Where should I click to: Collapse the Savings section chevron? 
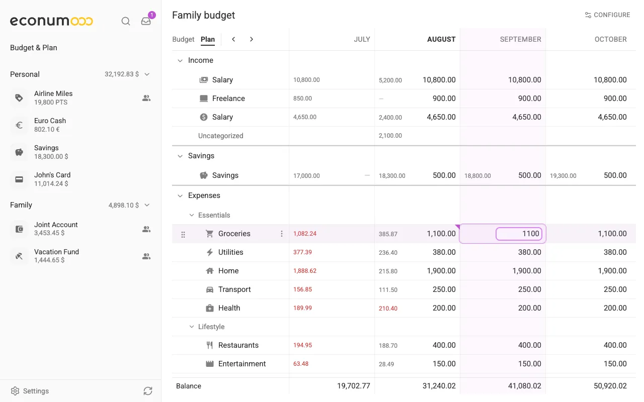180,156
